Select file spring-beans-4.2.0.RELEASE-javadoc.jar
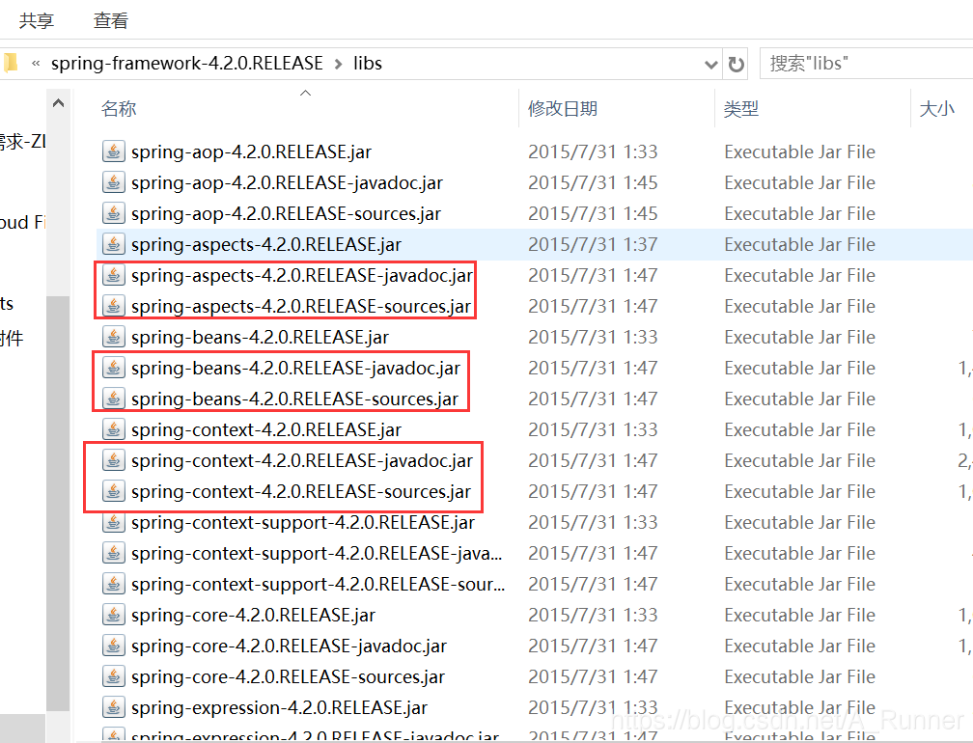973x743 pixels. [x=296, y=369]
